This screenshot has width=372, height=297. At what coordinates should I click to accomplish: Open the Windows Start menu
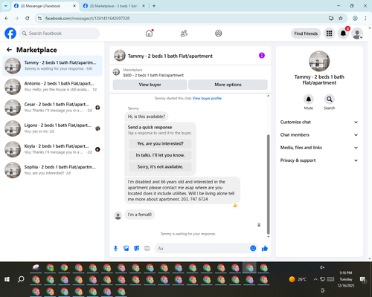[7, 279]
